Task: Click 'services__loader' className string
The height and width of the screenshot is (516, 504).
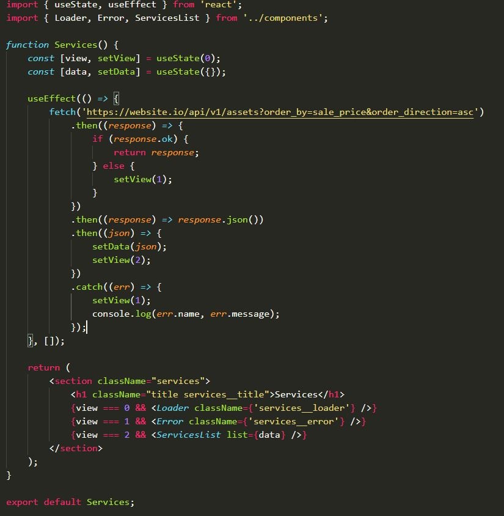Action: 301,408
